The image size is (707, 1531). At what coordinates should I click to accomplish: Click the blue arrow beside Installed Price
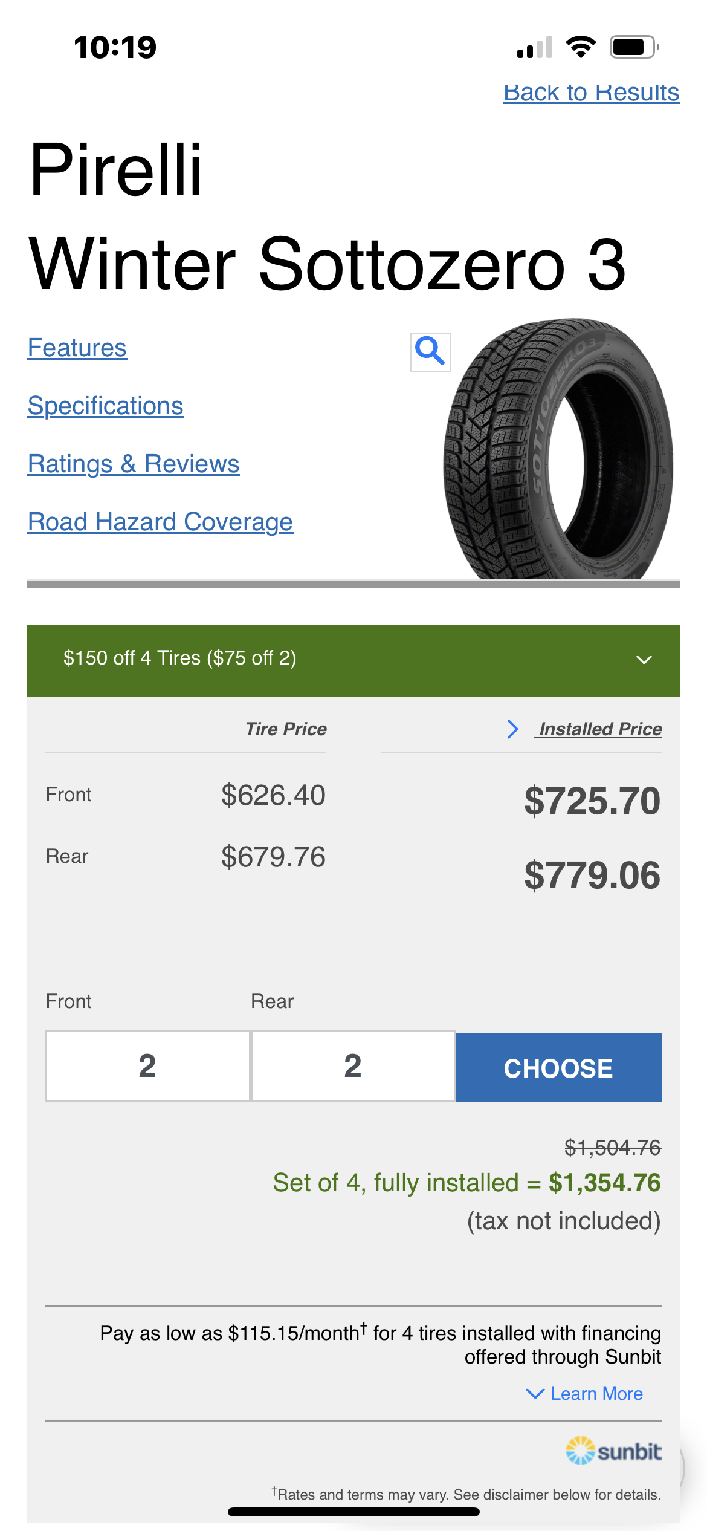click(x=513, y=729)
